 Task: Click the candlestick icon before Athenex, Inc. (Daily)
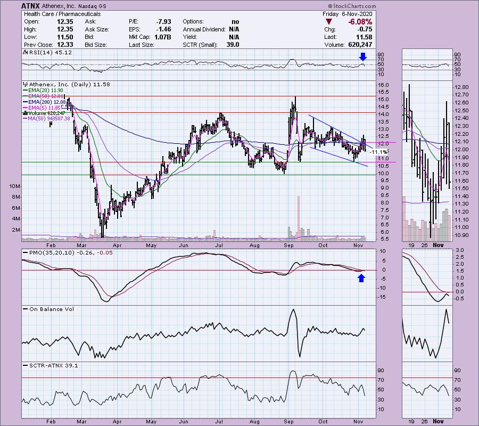coord(26,84)
